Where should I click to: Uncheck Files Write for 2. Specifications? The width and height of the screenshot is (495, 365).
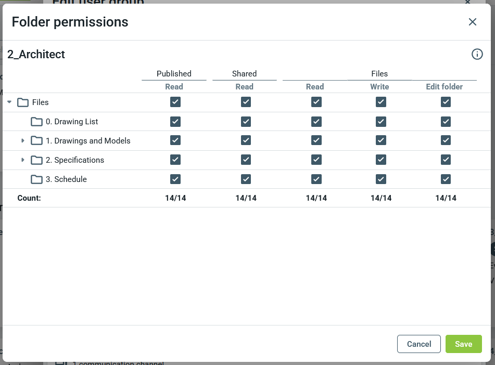click(381, 160)
